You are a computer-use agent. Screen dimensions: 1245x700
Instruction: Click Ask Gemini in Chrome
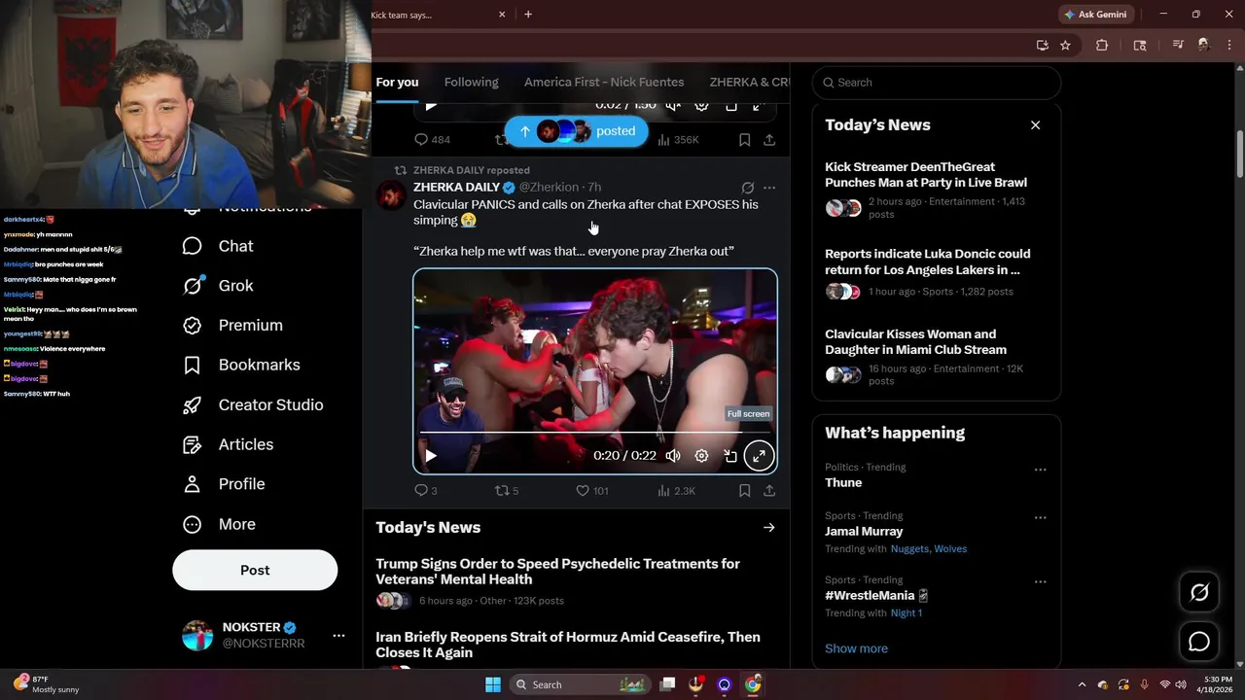(1096, 15)
